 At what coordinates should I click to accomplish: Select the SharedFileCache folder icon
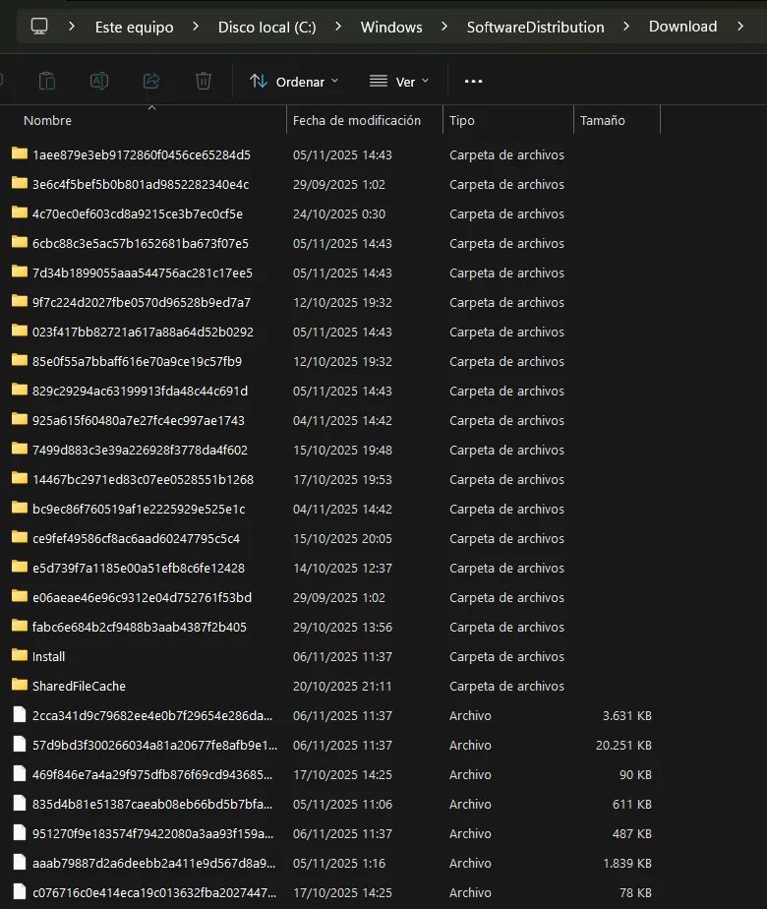[20, 686]
